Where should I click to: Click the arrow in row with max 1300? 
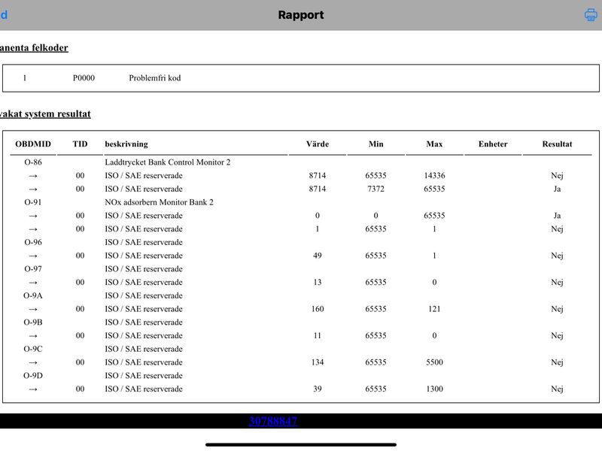click(x=33, y=389)
